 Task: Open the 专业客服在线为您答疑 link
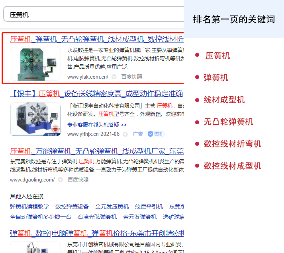point(97,125)
